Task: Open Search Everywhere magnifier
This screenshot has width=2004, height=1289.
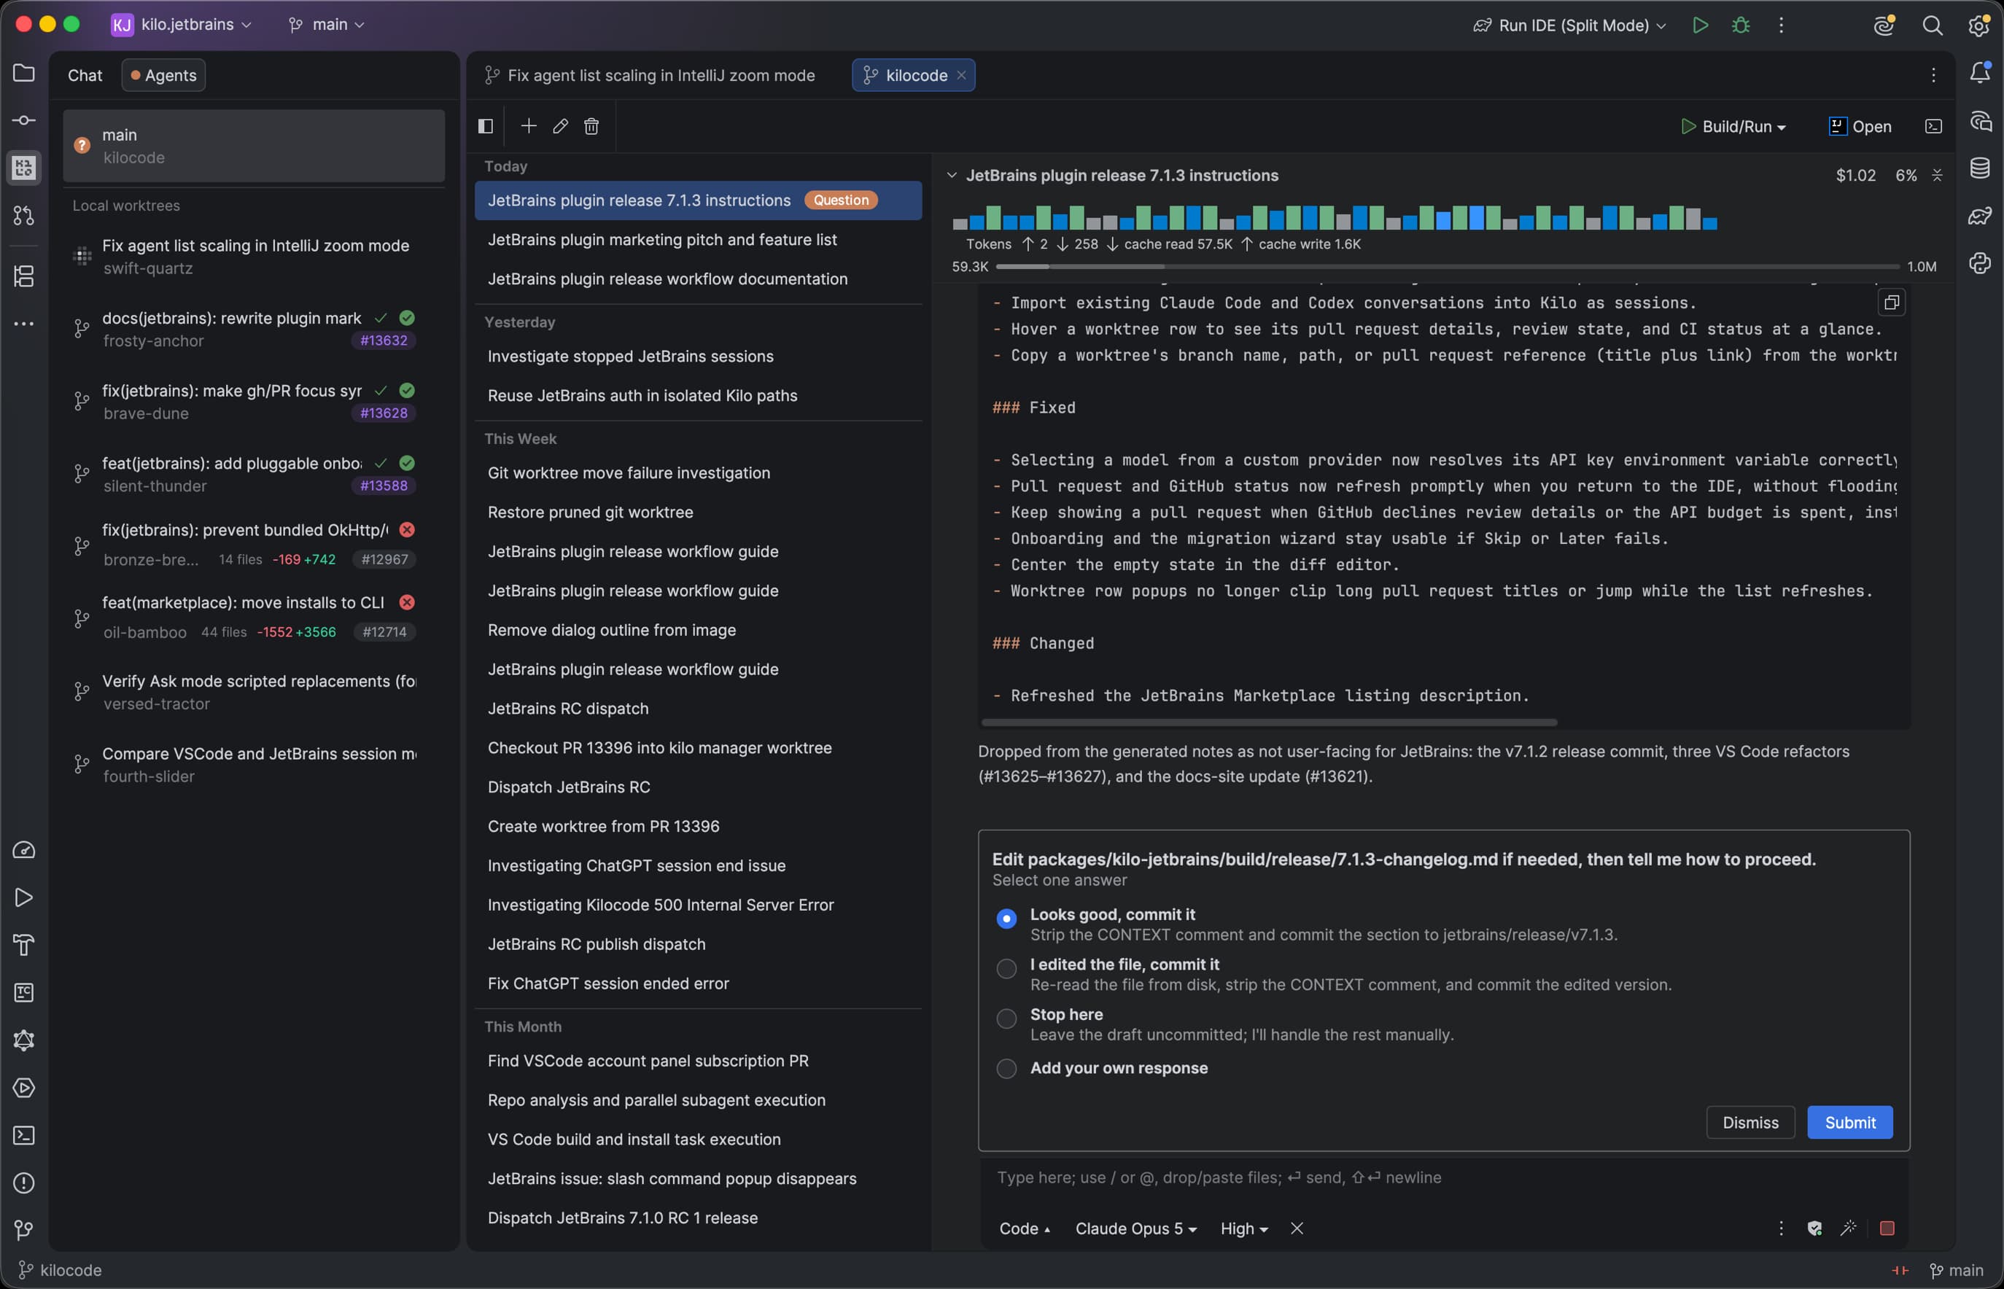Action: point(1932,25)
